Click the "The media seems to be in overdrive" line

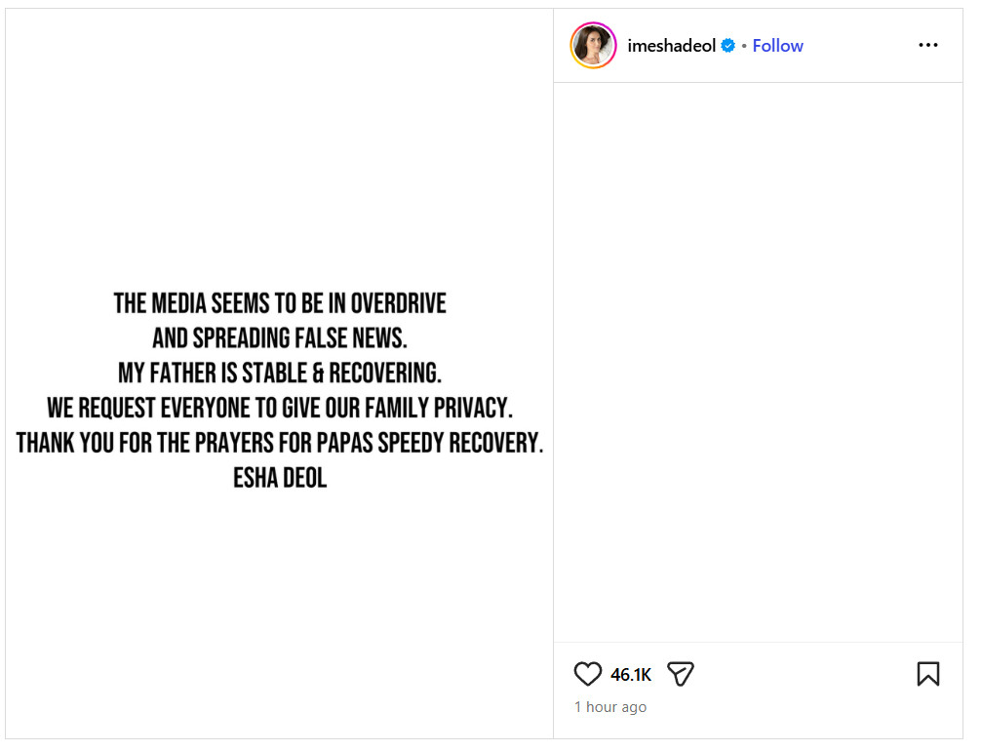pyautogui.click(x=280, y=303)
